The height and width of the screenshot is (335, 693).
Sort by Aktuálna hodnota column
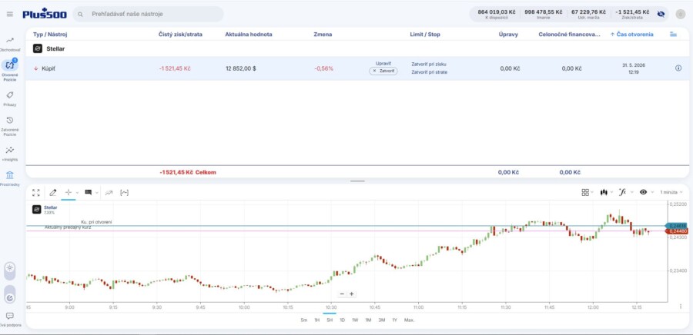click(249, 35)
